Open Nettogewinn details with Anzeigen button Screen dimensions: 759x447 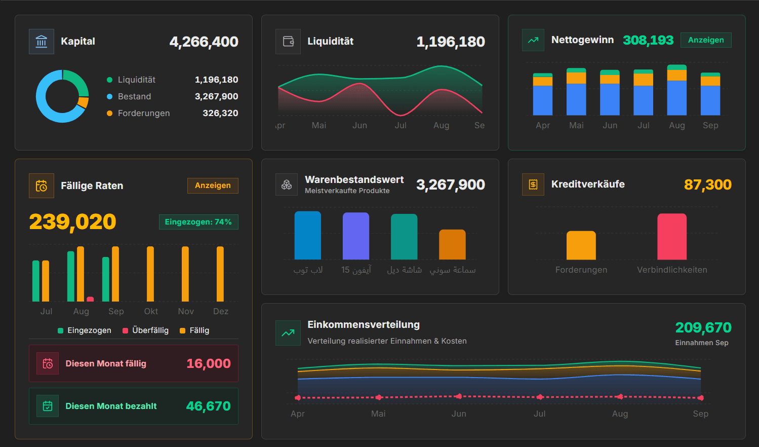coord(706,40)
